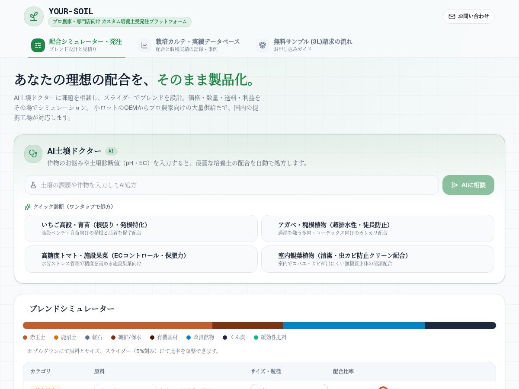The height and width of the screenshot is (389, 519).
Task: Click the stethoscope icon beside AI土壌ドクター
Action: [33, 154]
